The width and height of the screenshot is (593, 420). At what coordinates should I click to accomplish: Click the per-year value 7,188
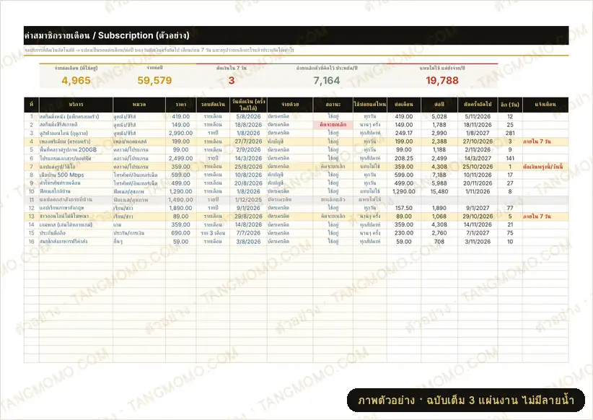click(x=439, y=175)
